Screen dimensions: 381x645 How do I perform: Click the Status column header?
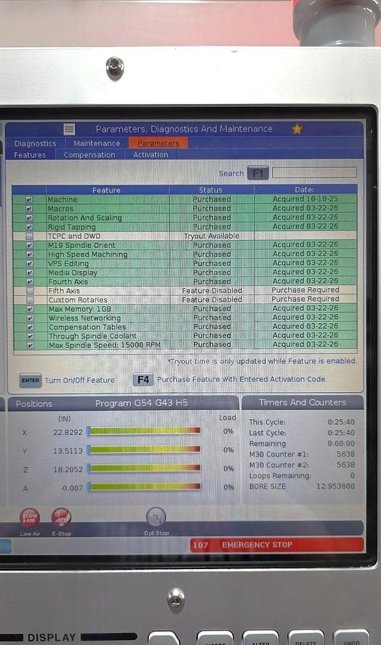[211, 190]
